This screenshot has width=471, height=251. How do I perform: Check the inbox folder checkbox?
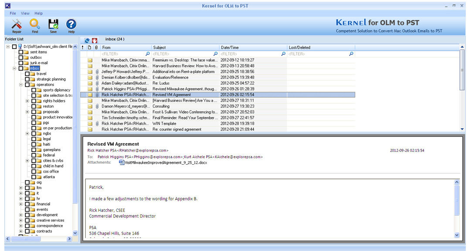pyautogui.click(x=21, y=68)
